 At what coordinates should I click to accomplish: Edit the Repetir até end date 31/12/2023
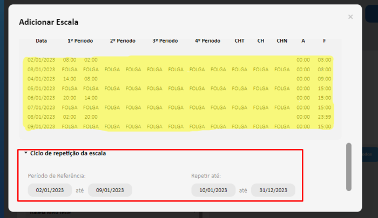point(273,190)
